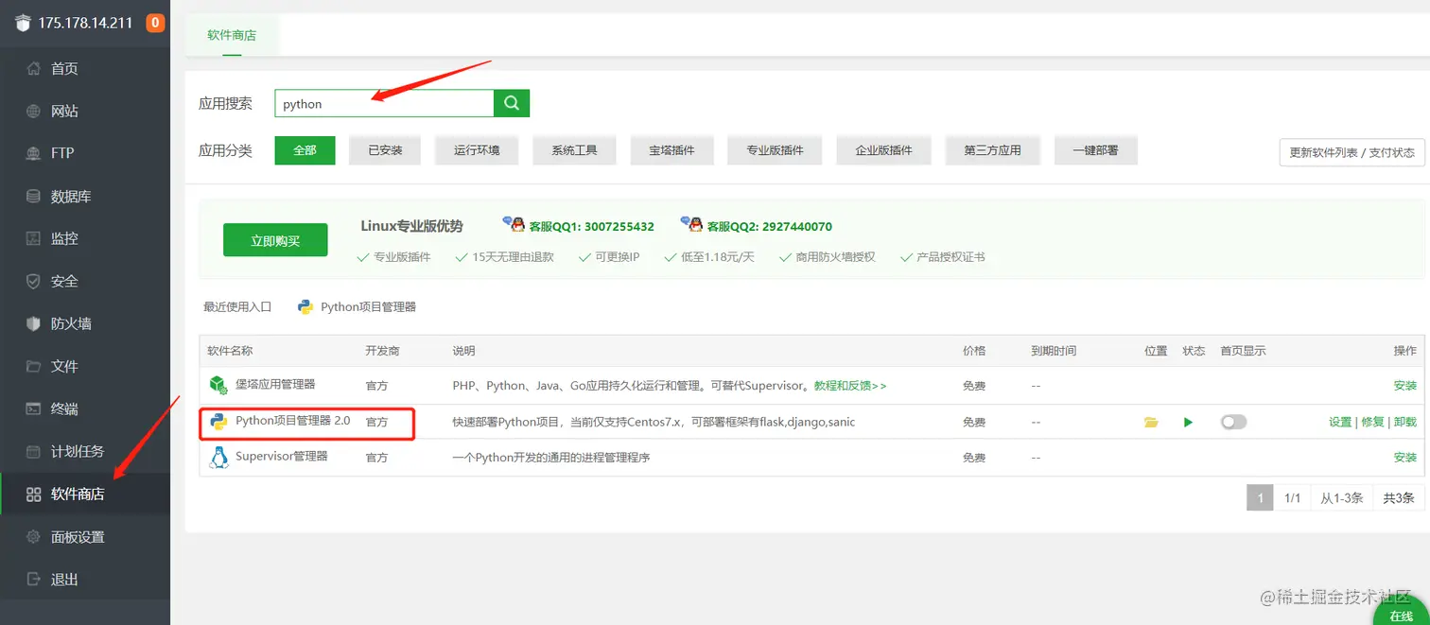The image size is (1430, 625).
Task: Click the 到期时间 column header
Action: (x=1054, y=351)
